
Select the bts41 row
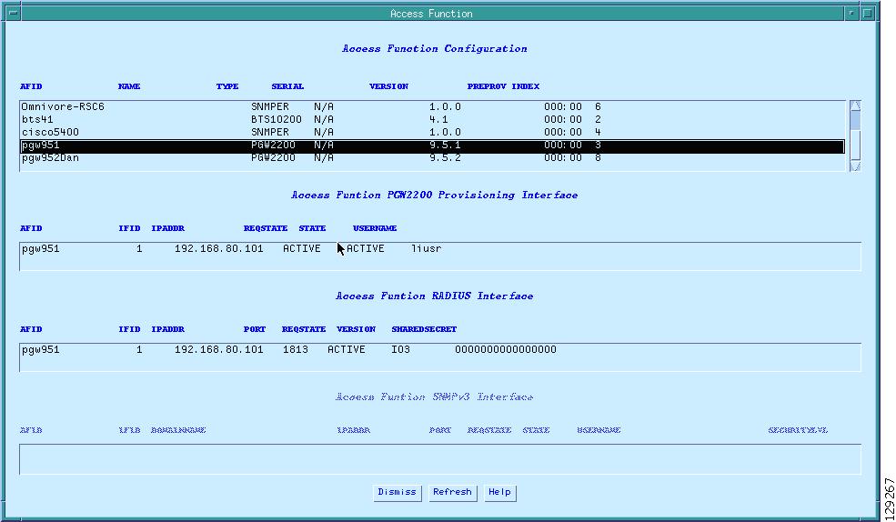[x=433, y=119]
